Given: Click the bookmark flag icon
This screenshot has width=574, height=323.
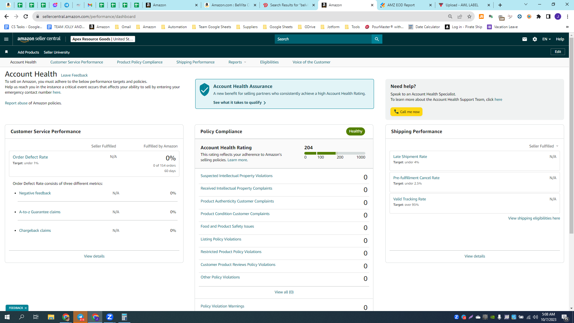Looking at the screenshot, I should pyautogui.click(x=6, y=52).
